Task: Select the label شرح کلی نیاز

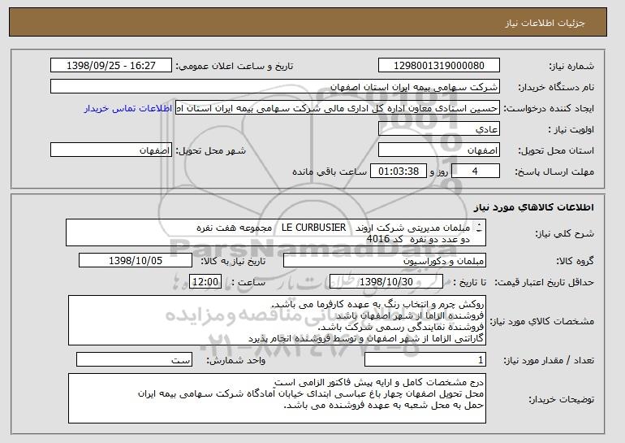Action: pyautogui.click(x=566, y=233)
